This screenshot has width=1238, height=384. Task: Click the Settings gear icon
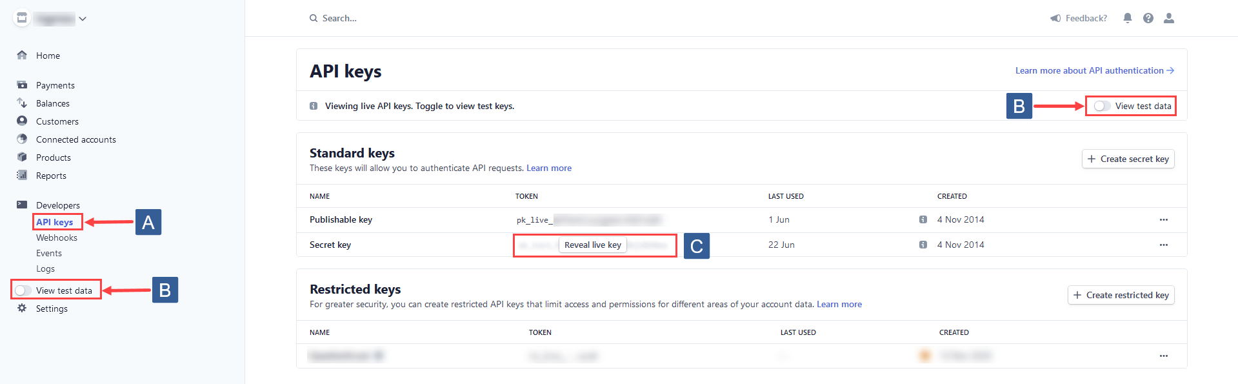click(22, 308)
